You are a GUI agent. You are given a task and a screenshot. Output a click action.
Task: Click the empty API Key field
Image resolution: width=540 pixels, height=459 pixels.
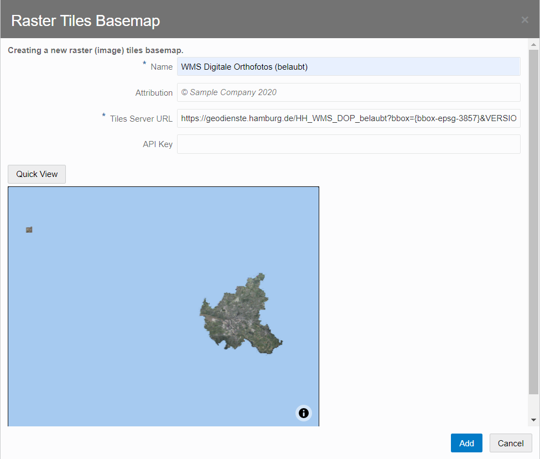(348, 144)
